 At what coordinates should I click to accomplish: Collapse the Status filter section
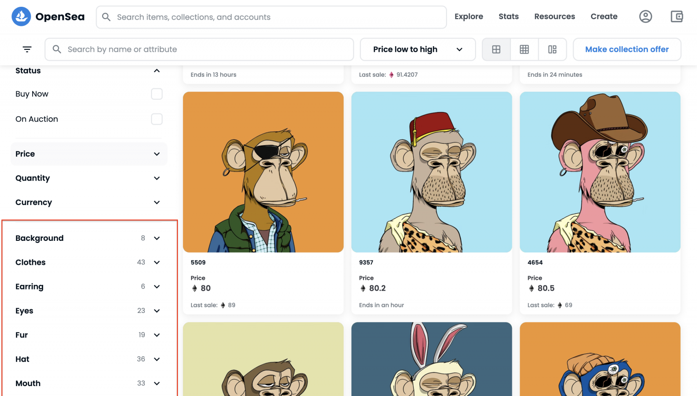coord(157,71)
